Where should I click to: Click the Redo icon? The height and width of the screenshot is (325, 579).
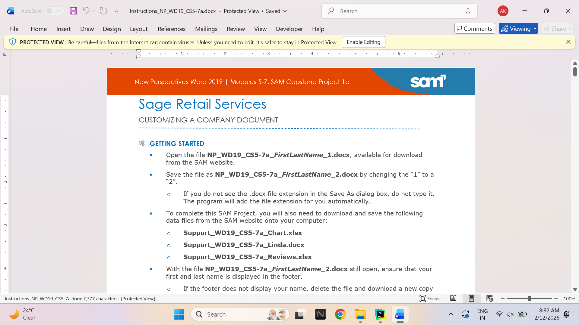(x=103, y=11)
